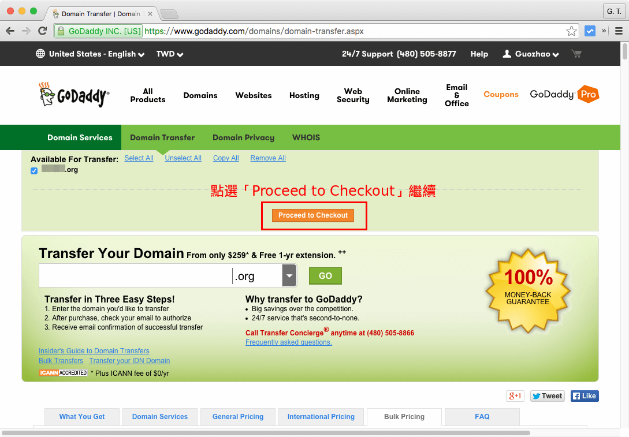The height and width of the screenshot is (437, 629).
Task: Click the Facebook Like button
Action: coord(584,395)
